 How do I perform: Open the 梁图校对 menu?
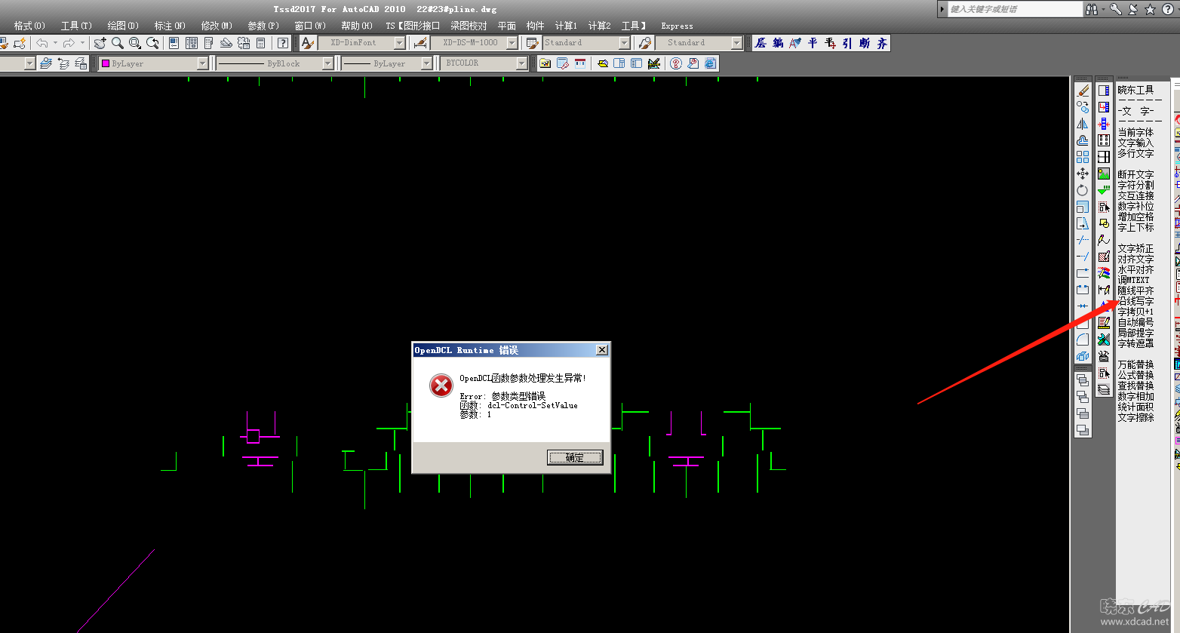point(469,26)
